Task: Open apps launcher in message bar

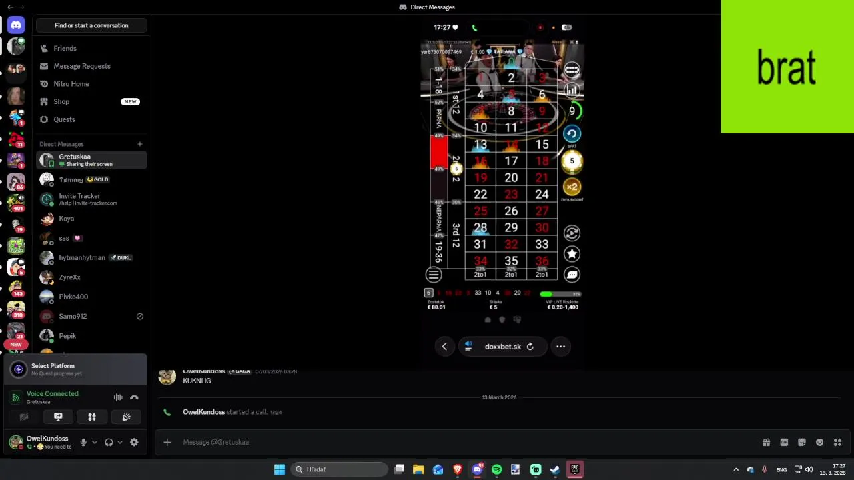Action: point(838,442)
